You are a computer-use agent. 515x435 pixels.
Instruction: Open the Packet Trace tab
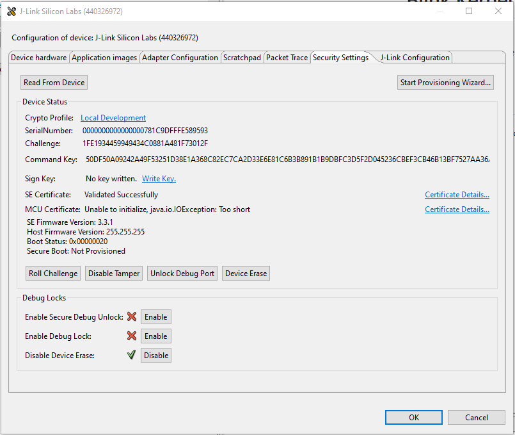(x=287, y=57)
